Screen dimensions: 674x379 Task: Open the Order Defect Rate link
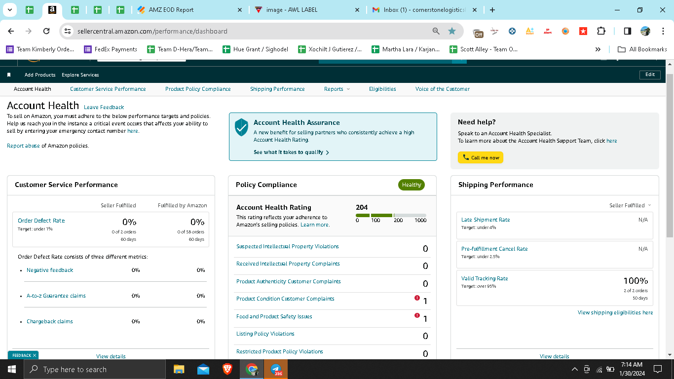(41, 221)
